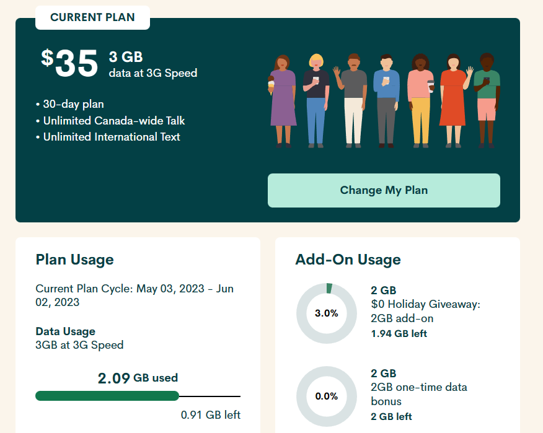Screen dimensions: 543x433
Task: Click the Current Plan Cycle date range
Action: click(134, 295)
